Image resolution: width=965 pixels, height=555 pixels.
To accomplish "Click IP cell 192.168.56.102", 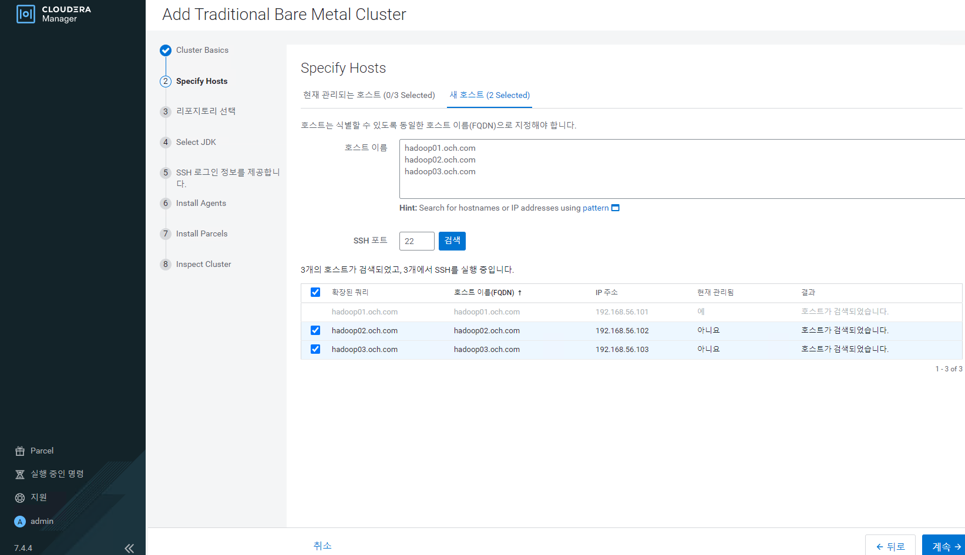I will [x=622, y=331].
